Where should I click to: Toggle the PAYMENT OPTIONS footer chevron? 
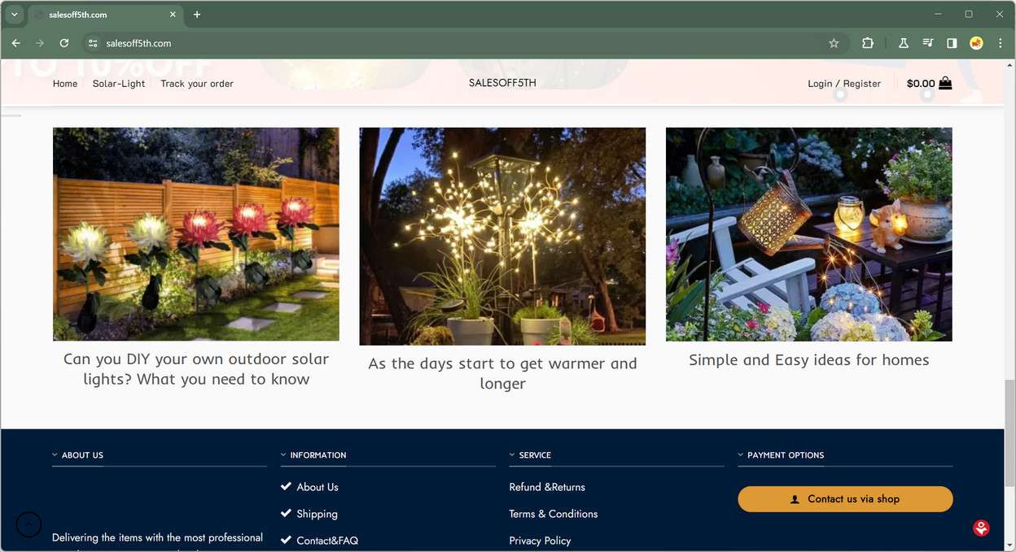pos(741,455)
